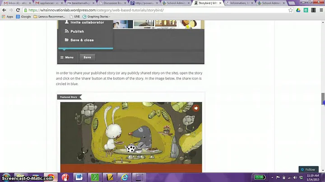This screenshot has height=182, width=325.
Task: Click the gray Save button in the image
Action: point(87,57)
